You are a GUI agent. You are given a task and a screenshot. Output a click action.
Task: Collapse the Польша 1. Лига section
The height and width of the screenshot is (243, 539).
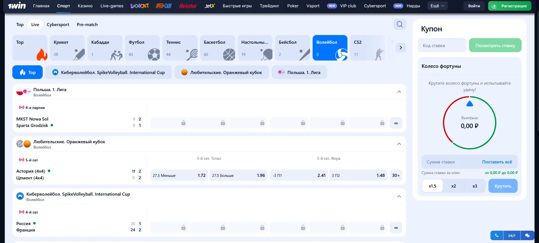click(399, 92)
